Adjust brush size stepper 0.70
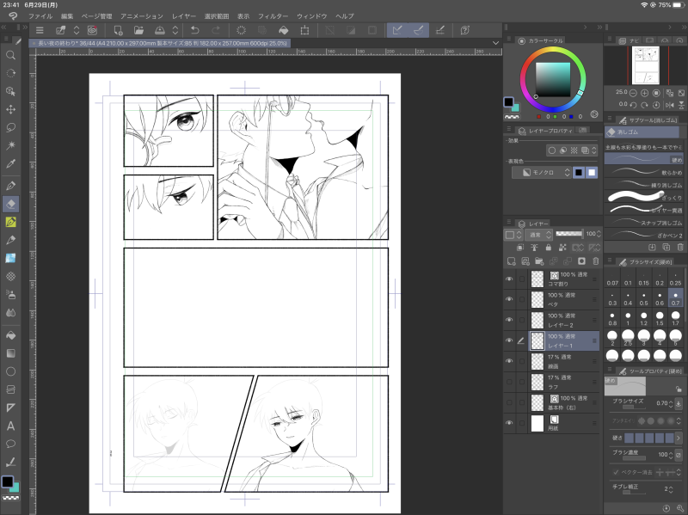 tap(671, 403)
